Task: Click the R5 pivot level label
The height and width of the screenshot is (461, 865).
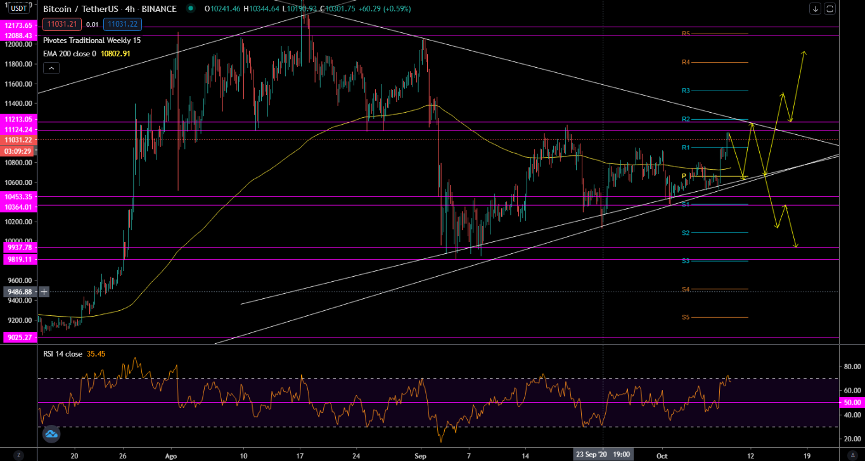Action: tap(686, 34)
